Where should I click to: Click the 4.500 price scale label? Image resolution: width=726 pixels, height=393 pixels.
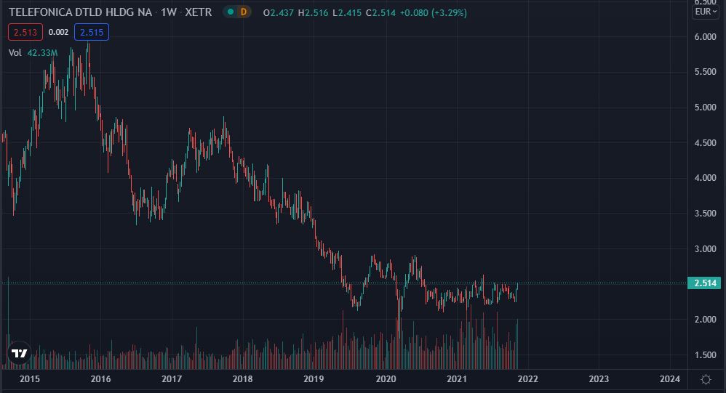click(x=705, y=143)
